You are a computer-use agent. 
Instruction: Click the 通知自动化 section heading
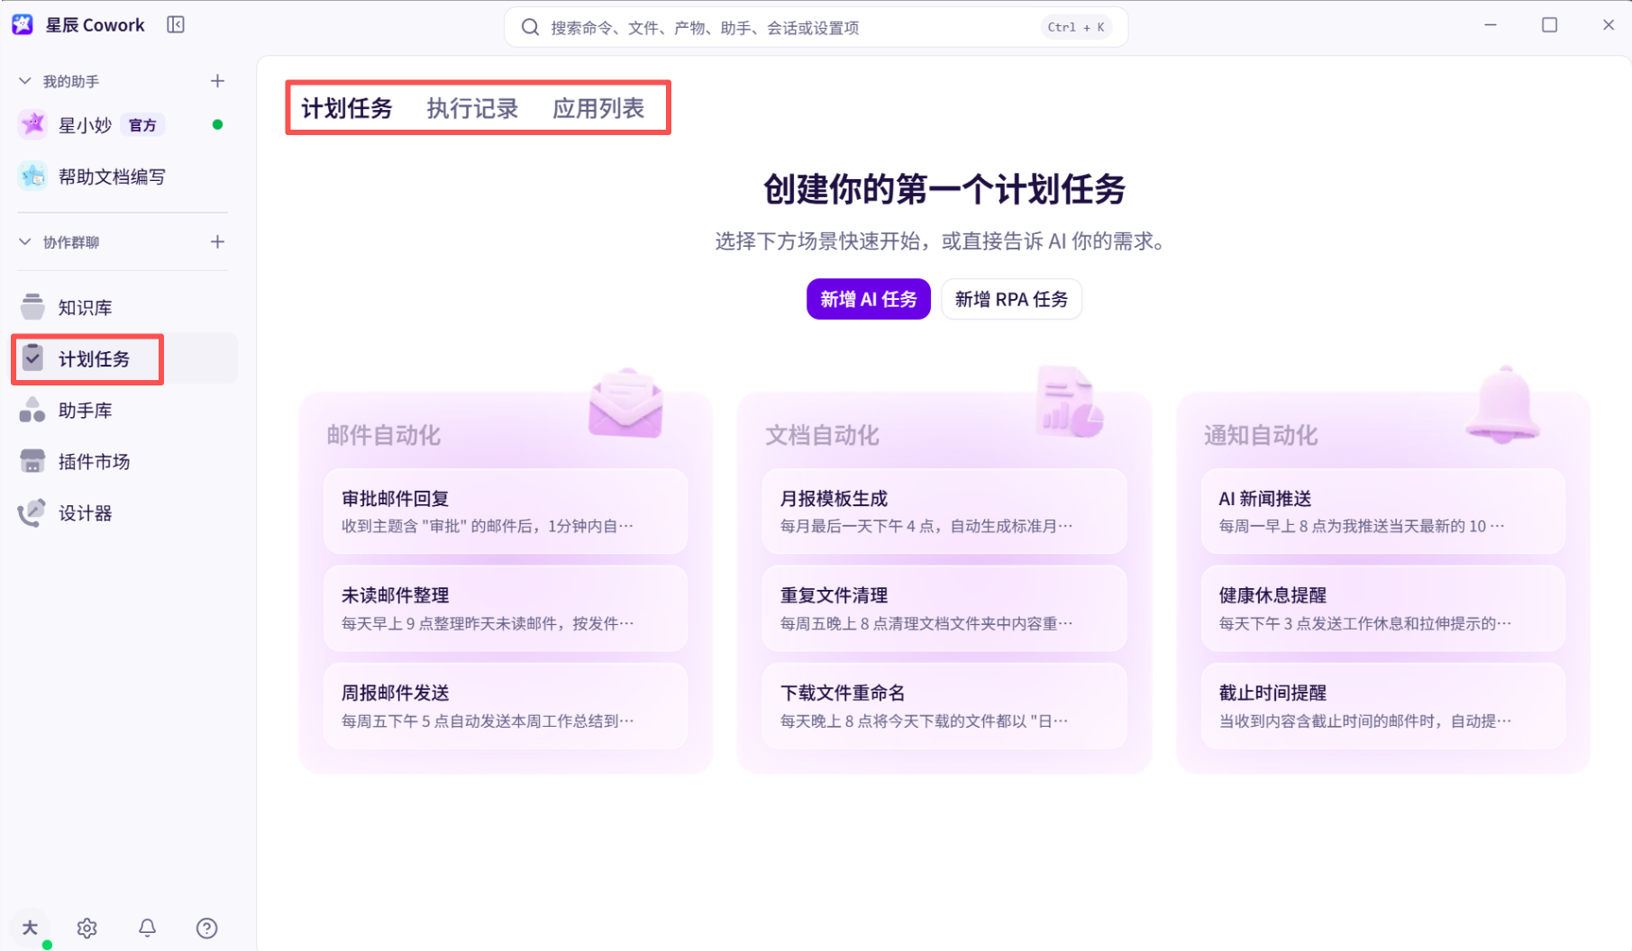point(1262,436)
